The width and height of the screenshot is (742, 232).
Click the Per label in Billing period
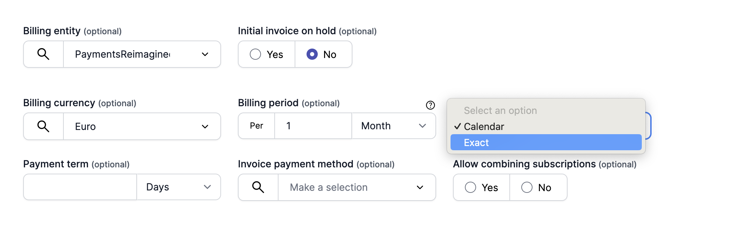click(x=256, y=126)
